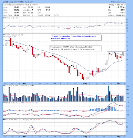The width and height of the screenshot is (133, 138).
Task: Click the MACD legend line marker
Action: (4, 102)
